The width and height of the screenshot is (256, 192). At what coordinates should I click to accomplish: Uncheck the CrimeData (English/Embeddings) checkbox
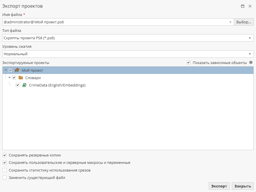click(x=18, y=85)
